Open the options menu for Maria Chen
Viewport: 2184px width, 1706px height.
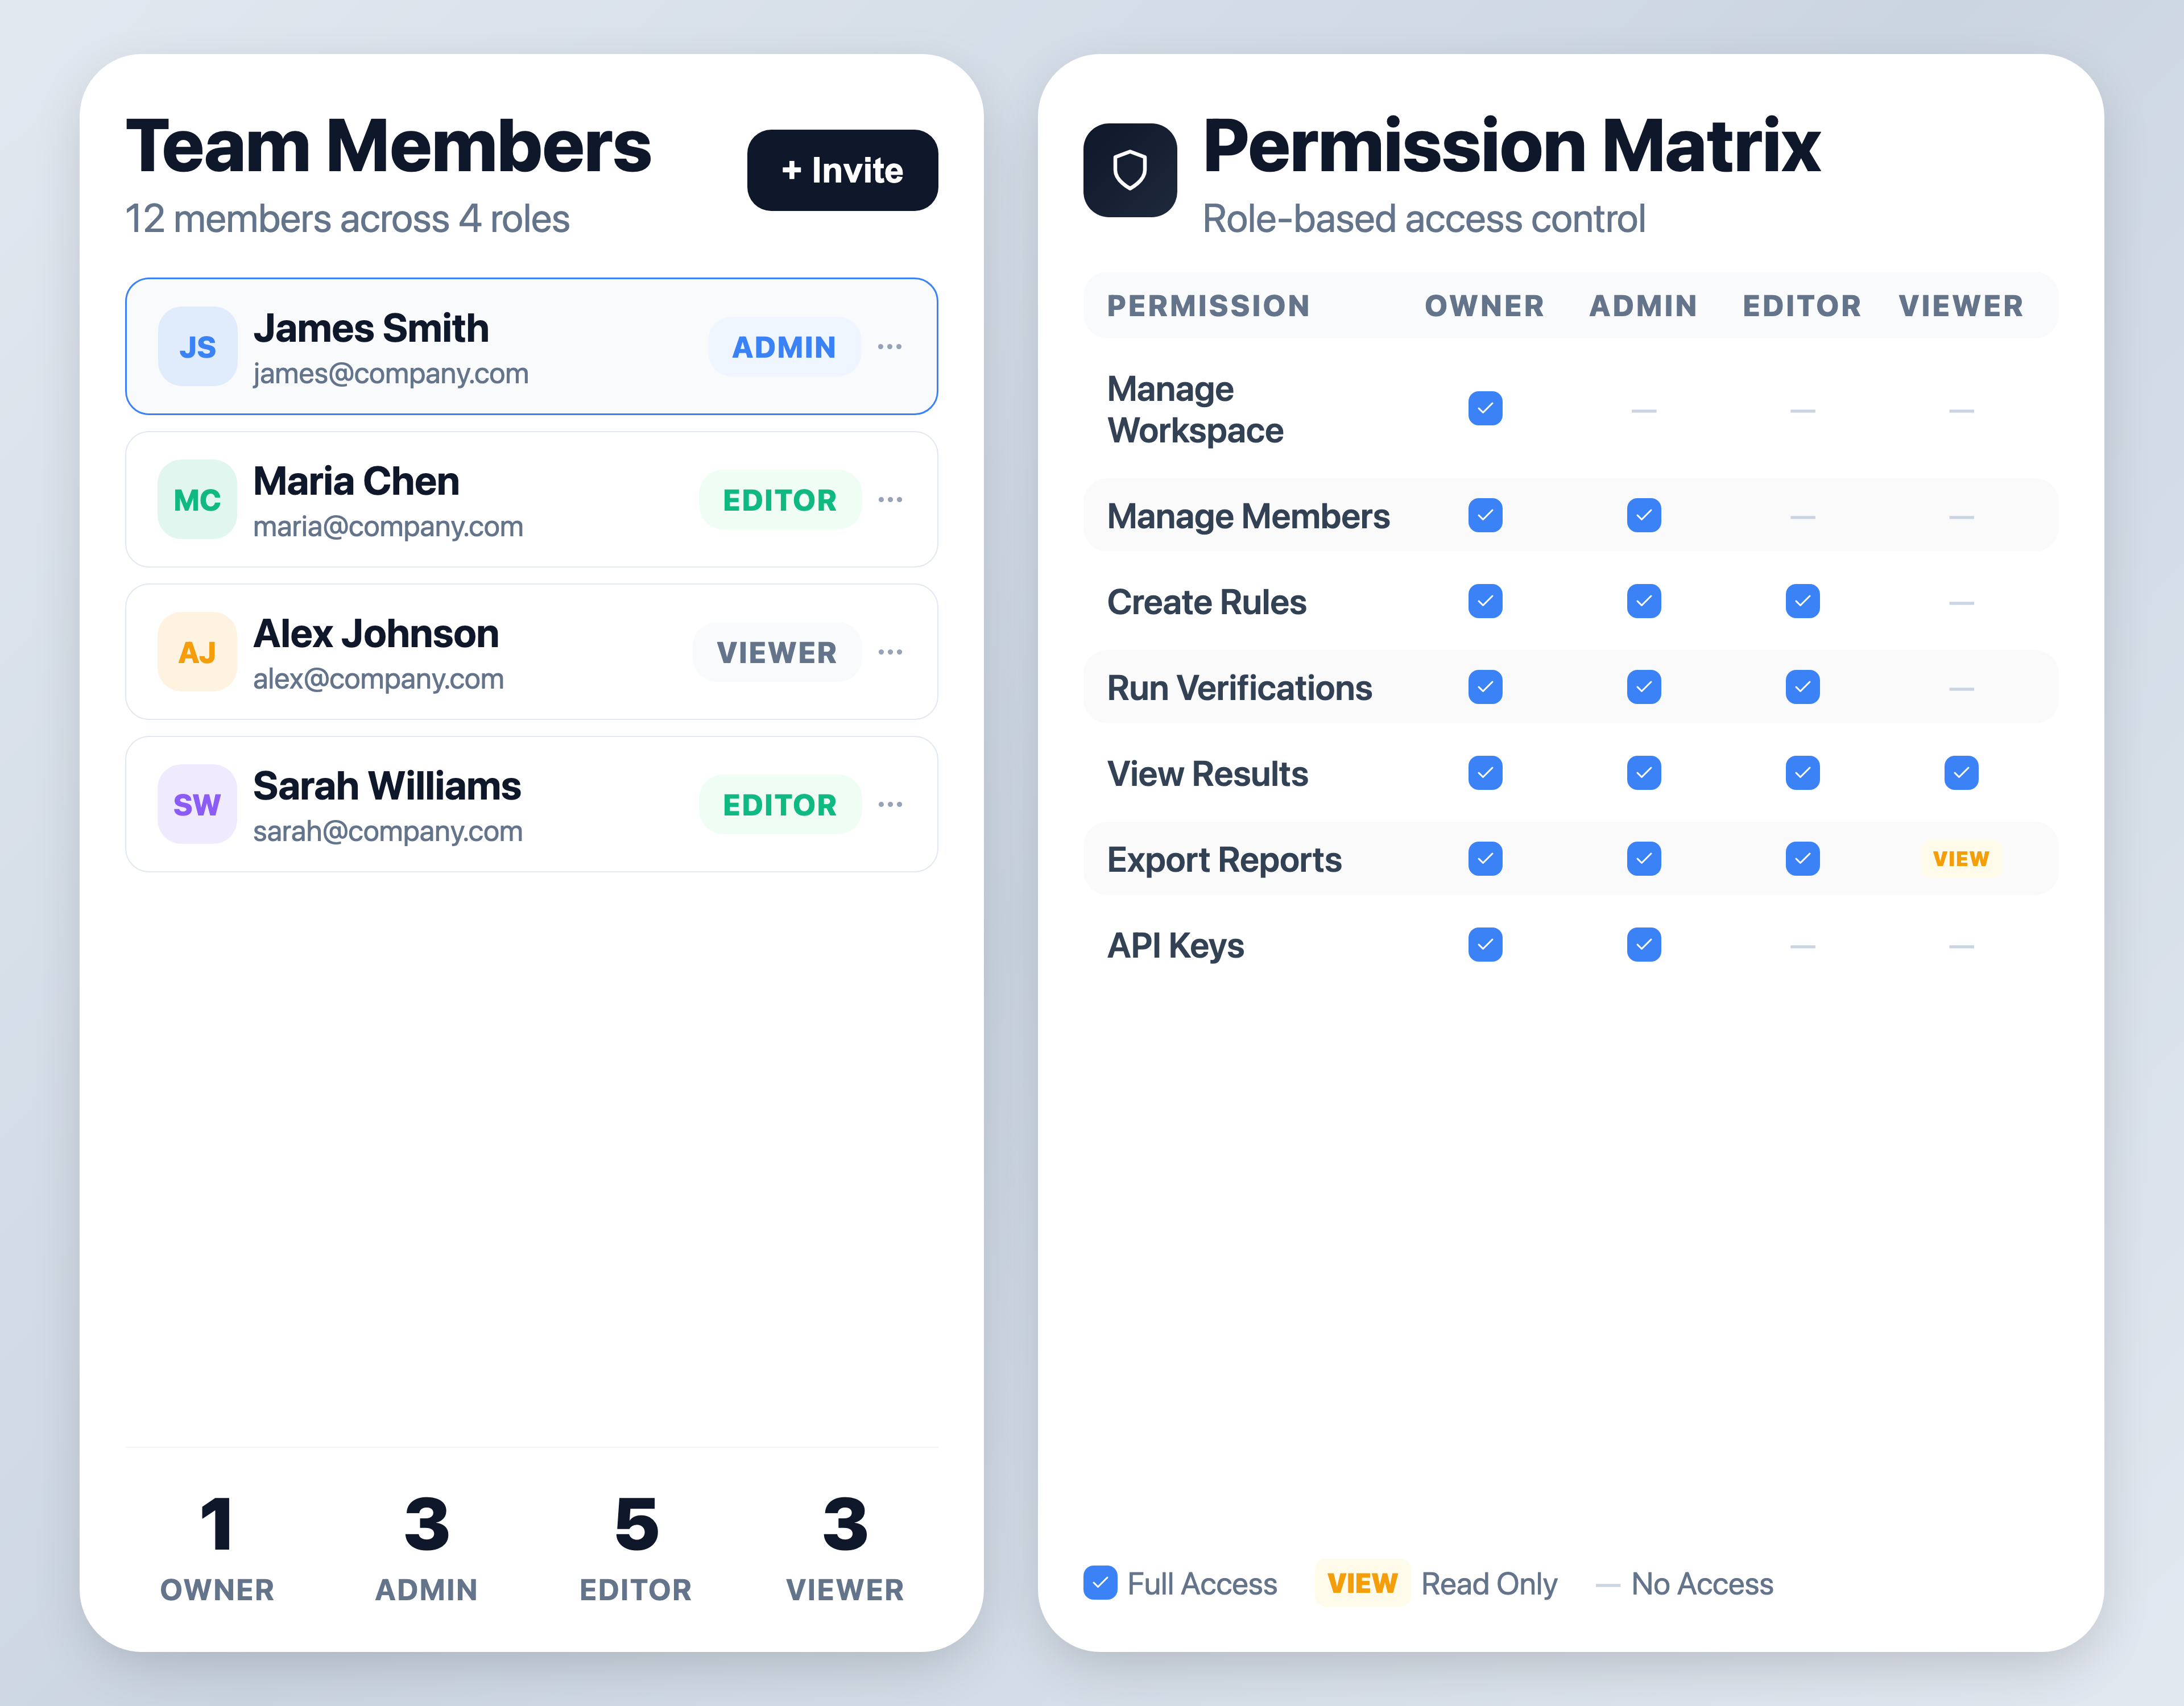(x=890, y=499)
